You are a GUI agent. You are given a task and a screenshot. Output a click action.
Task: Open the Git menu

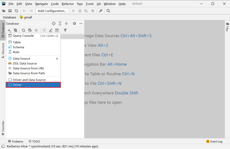coord(99,4)
